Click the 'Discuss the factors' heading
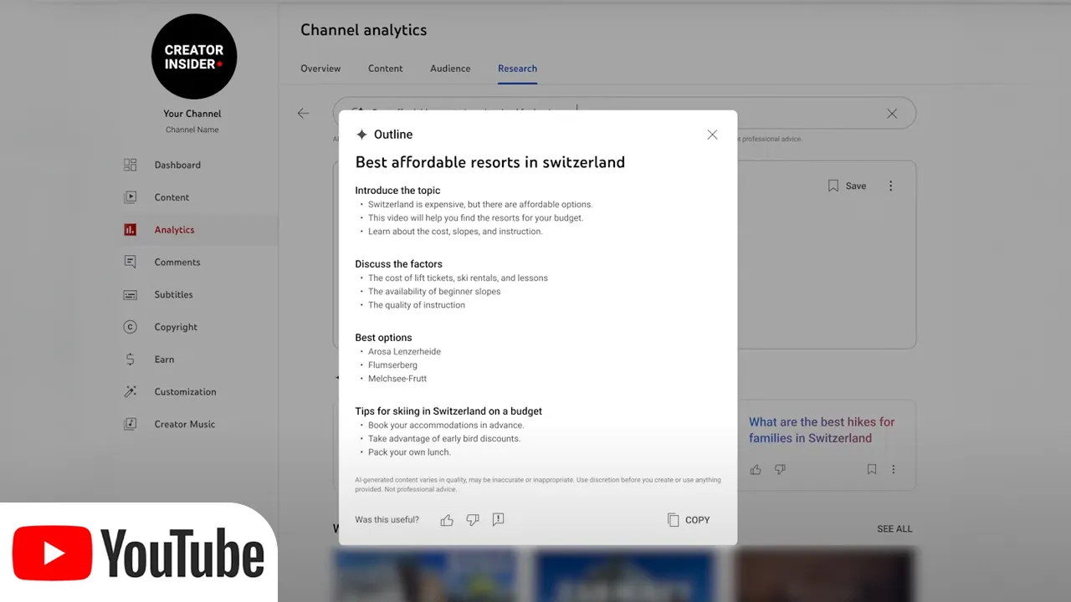The image size is (1071, 602). (398, 264)
